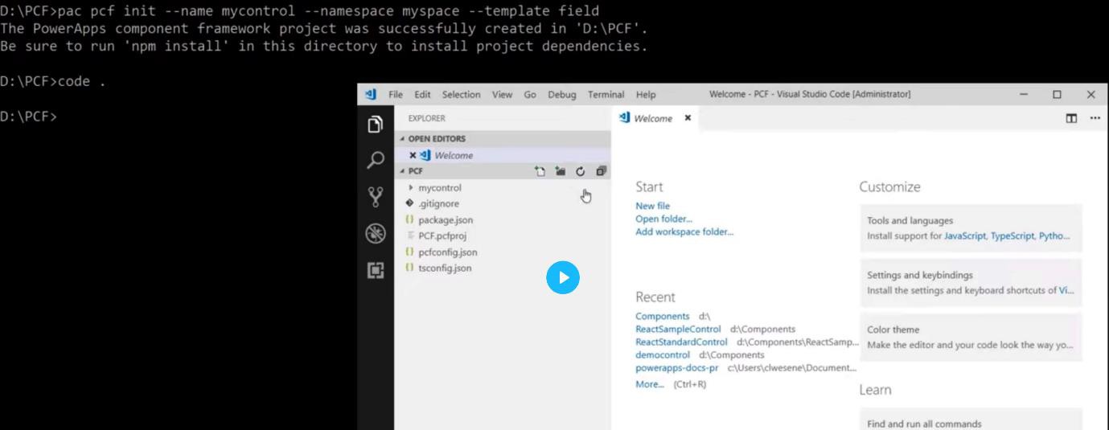Click Find and run all commands card
Screen dimensions: 1109x430
point(971,420)
